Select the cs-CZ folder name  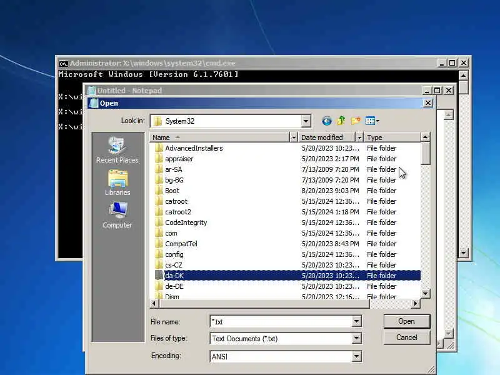pos(174,265)
